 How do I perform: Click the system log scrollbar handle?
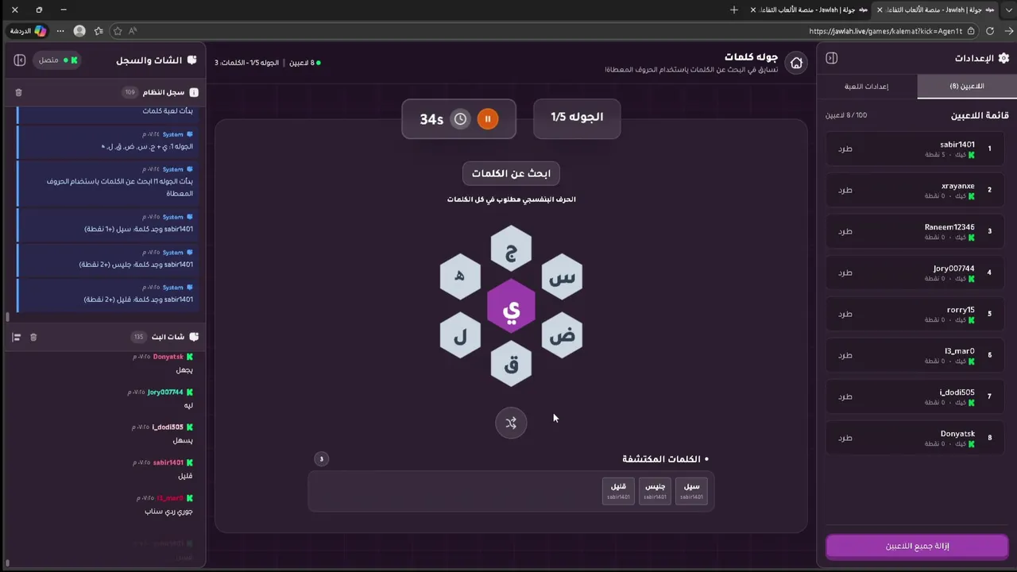coord(8,316)
